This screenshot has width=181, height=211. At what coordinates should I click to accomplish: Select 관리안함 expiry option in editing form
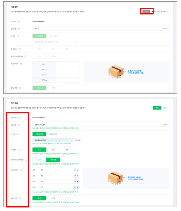53,160
